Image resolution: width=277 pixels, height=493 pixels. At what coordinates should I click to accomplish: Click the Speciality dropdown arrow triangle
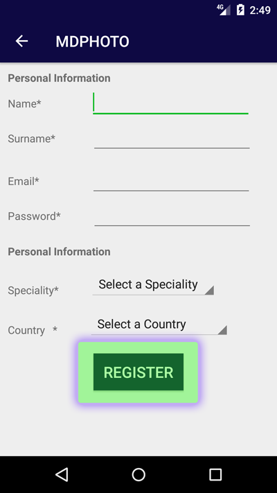pos(209,291)
